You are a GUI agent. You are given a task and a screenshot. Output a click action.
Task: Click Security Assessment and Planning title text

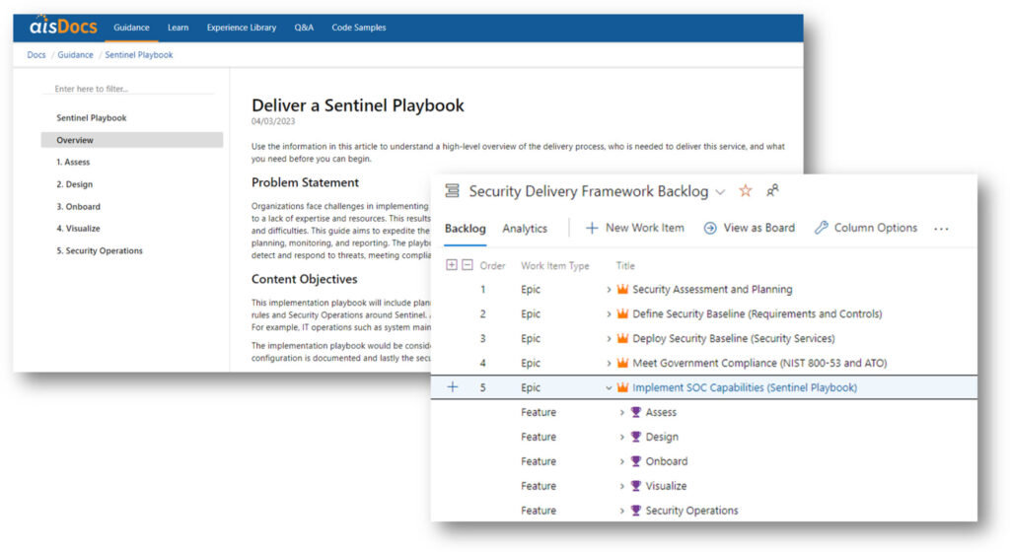coord(712,290)
